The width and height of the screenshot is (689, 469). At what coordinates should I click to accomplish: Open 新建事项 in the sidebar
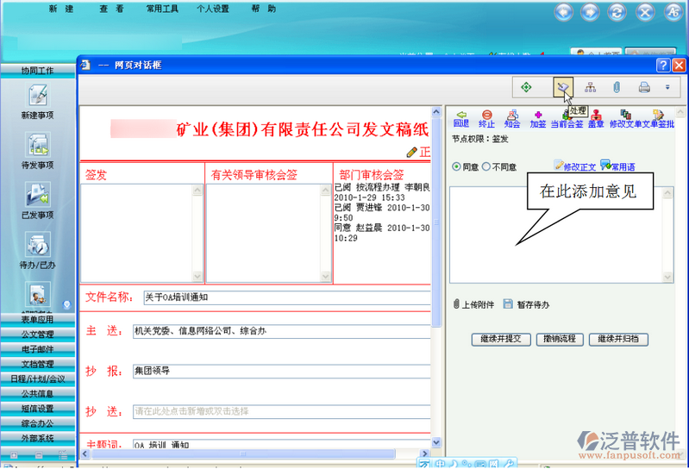point(38,102)
